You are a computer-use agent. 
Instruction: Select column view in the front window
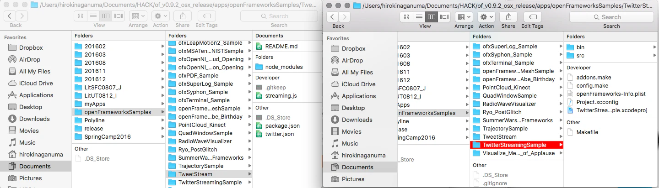click(432, 17)
